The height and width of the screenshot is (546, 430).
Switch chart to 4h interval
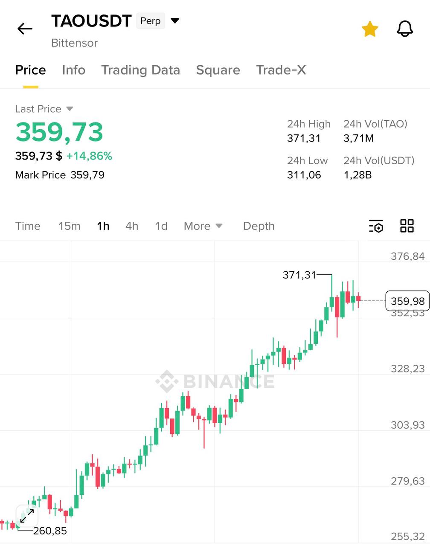pos(132,226)
